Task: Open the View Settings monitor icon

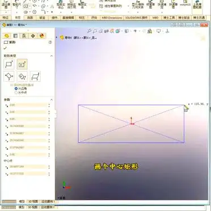Action: pos(158,31)
